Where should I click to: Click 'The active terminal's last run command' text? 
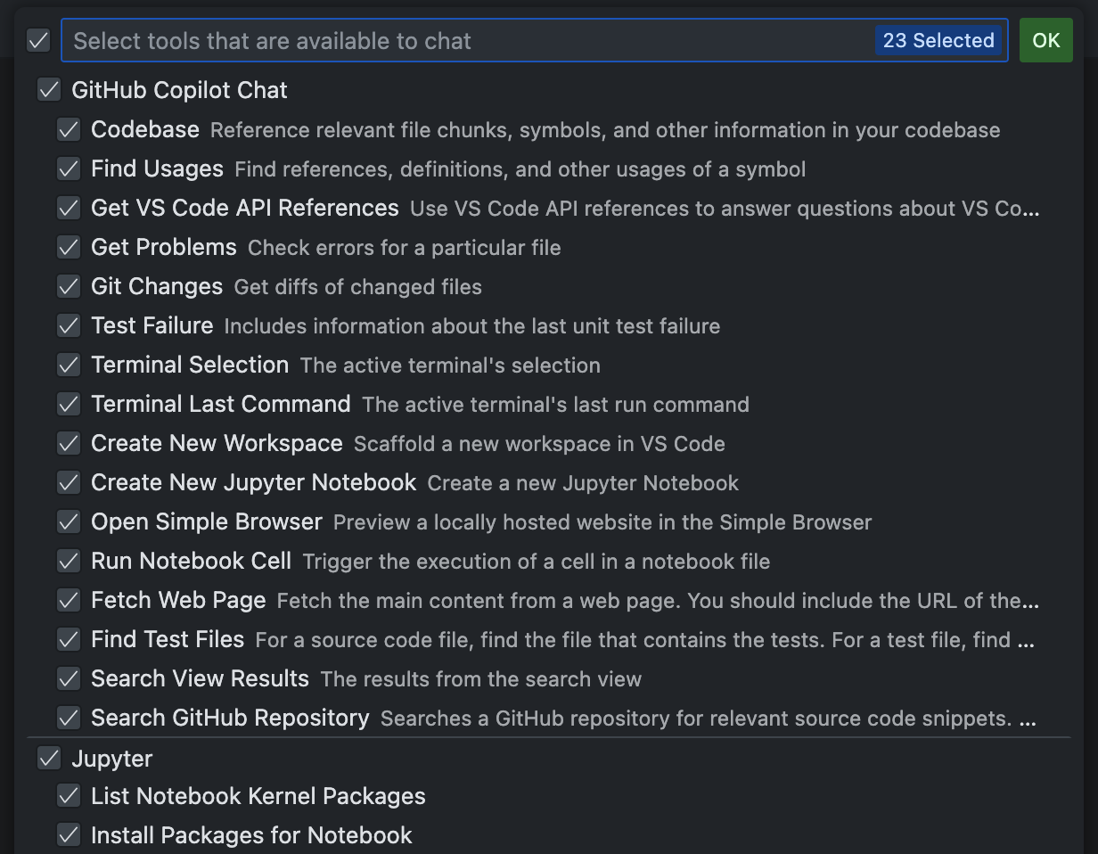point(556,405)
